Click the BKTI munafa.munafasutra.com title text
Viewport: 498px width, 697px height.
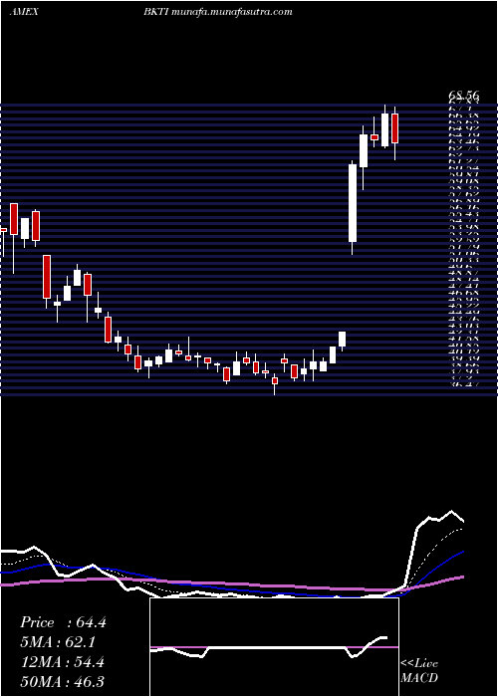pos(217,12)
